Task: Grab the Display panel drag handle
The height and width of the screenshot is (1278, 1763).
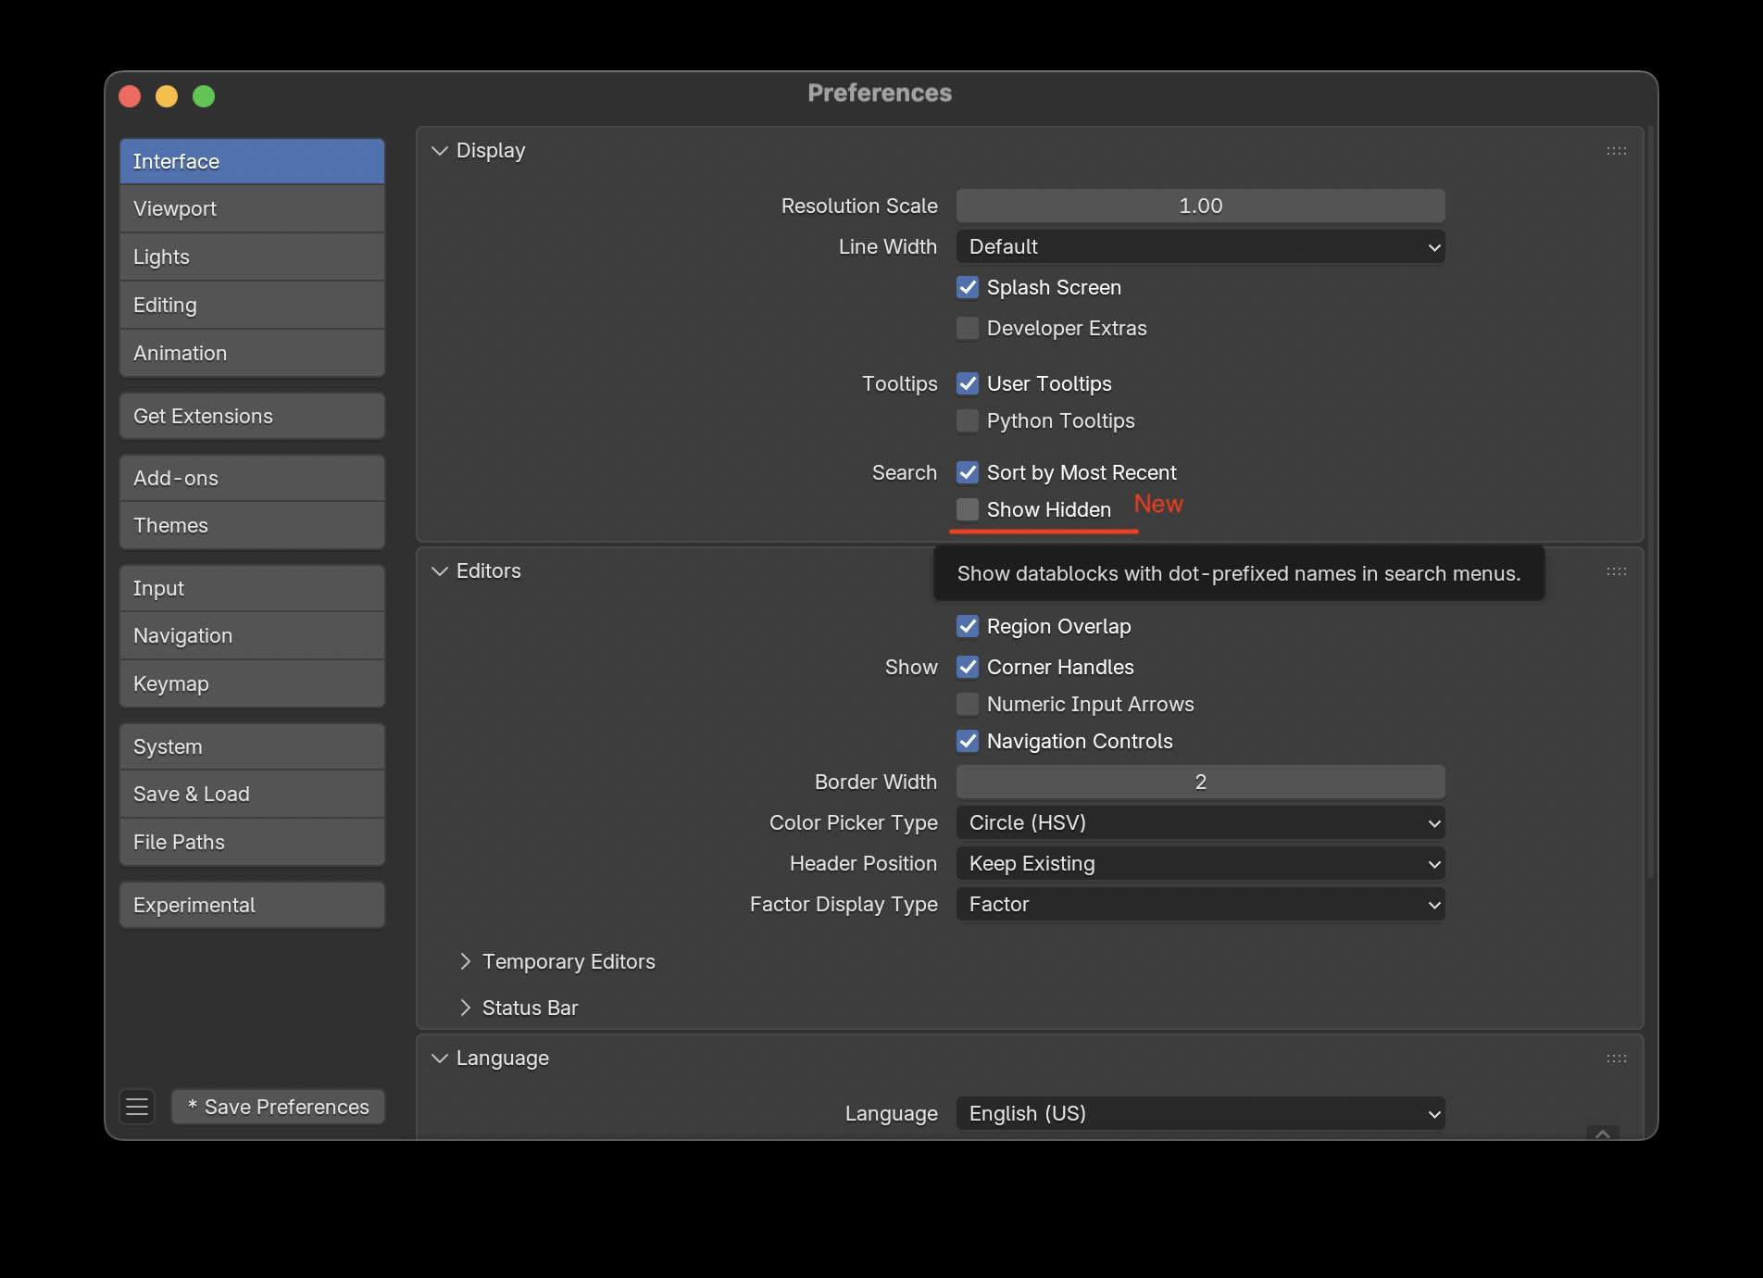Action: coord(1617,151)
